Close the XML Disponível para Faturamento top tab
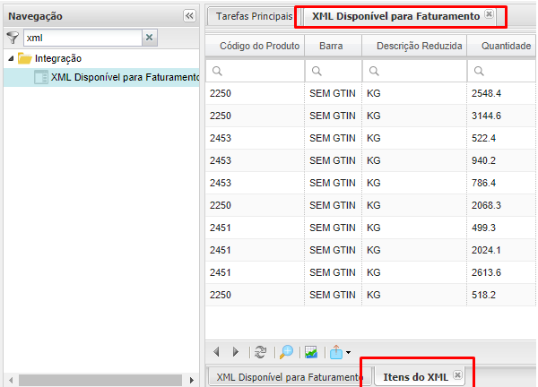Image resolution: width=538 pixels, height=387 pixels. click(x=489, y=14)
